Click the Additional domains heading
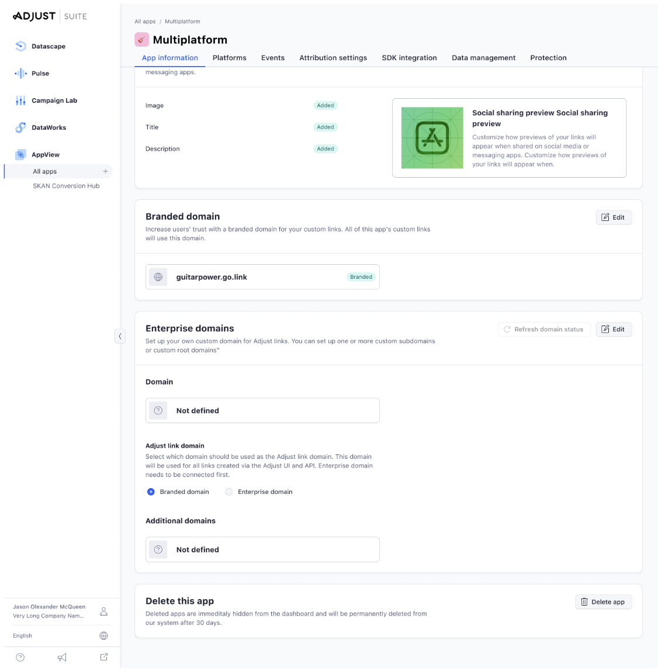 (x=181, y=521)
